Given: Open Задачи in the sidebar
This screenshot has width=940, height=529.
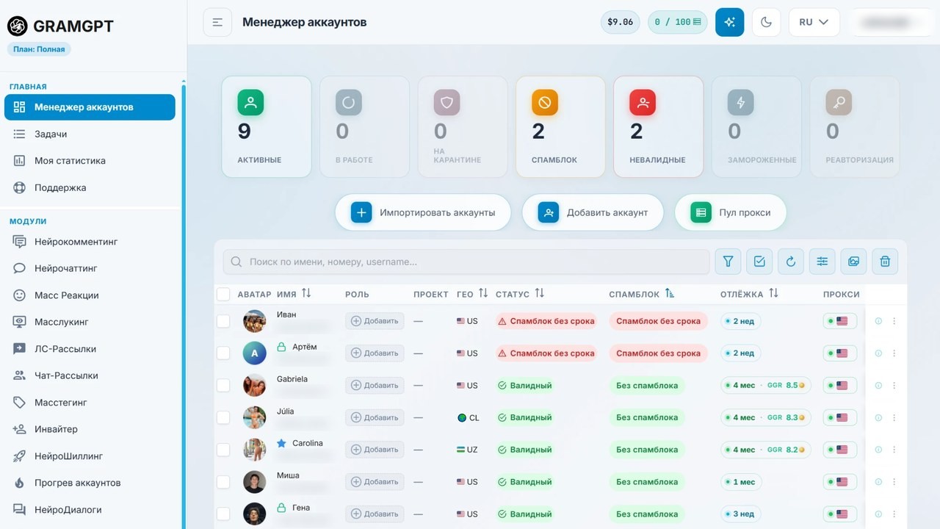Looking at the screenshot, I should coord(90,134).
